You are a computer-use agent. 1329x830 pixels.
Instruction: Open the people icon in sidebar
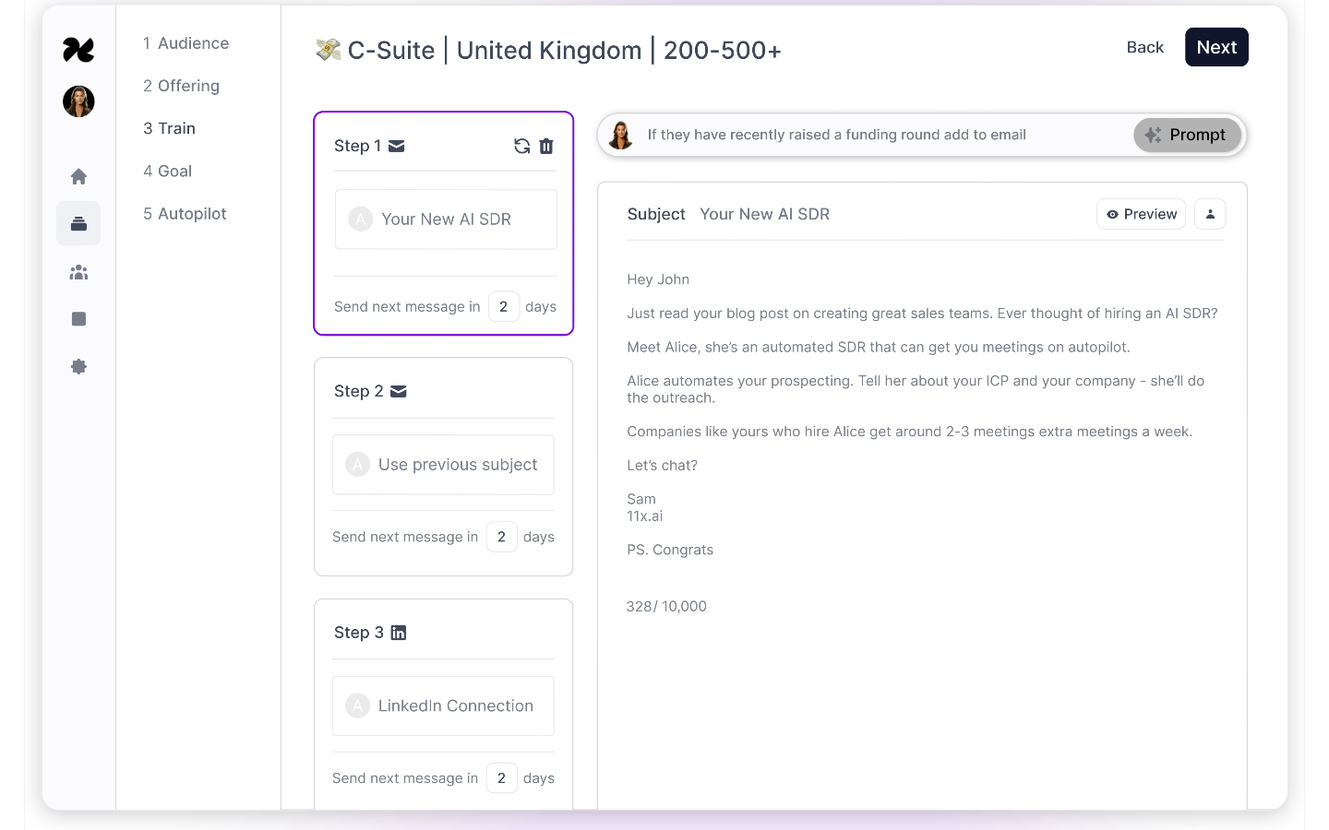(x=78, y=272)
